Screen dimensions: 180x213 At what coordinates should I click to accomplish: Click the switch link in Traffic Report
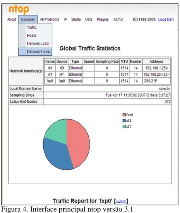tap(121, 202)
